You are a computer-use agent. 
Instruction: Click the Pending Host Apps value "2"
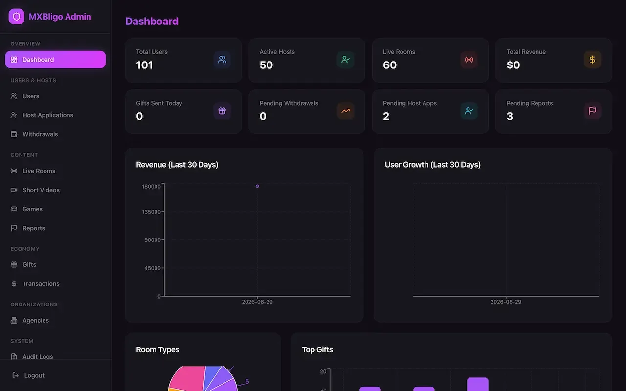click(386, 116)
